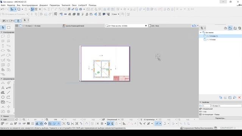Open the tab overview grid icon
Screen dimensions: 242x136
point(17,26)
